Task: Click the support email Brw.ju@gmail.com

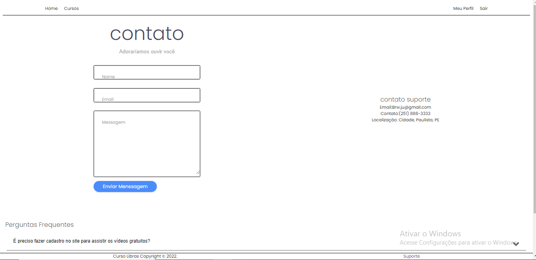Action: coord(405,107)
